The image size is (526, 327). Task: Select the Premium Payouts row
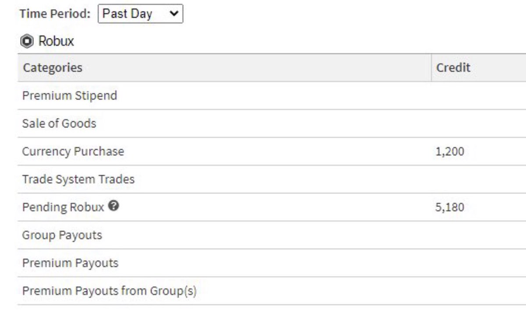(x=70, y=263)
